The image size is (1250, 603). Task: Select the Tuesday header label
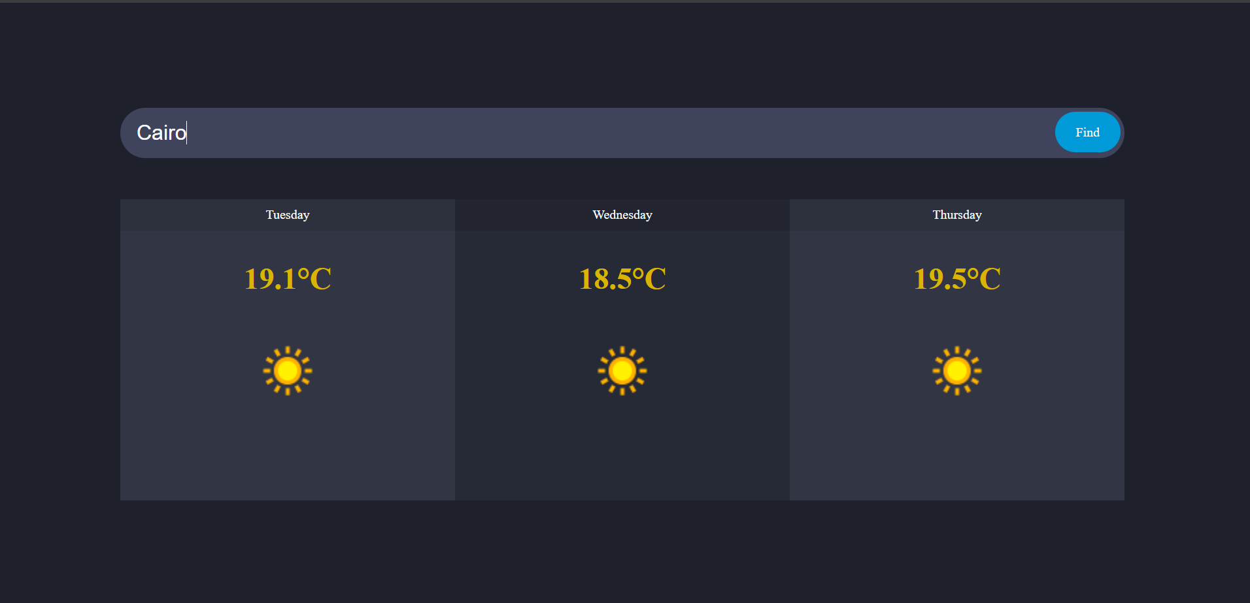288,214
